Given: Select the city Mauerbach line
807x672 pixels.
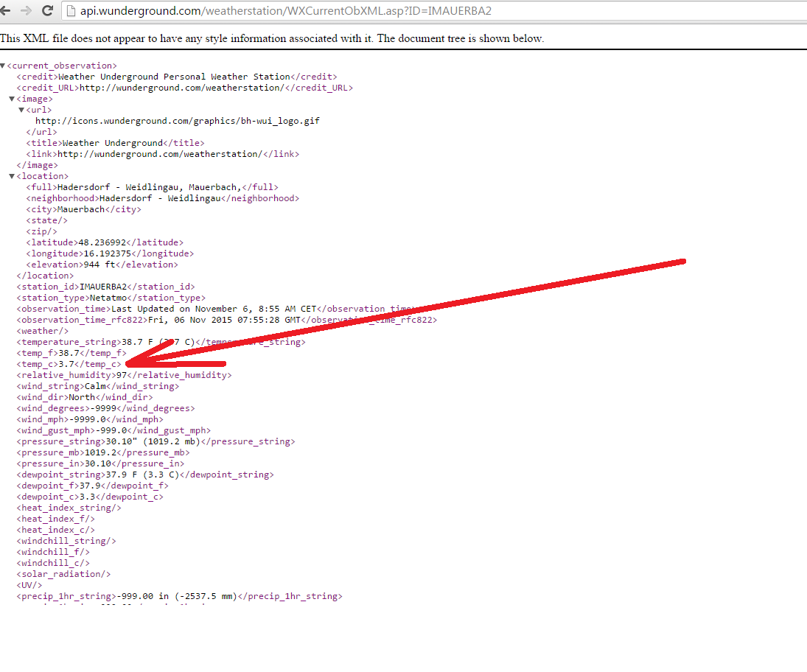Looking at the screenshot, I should click(x=83, y=209).
